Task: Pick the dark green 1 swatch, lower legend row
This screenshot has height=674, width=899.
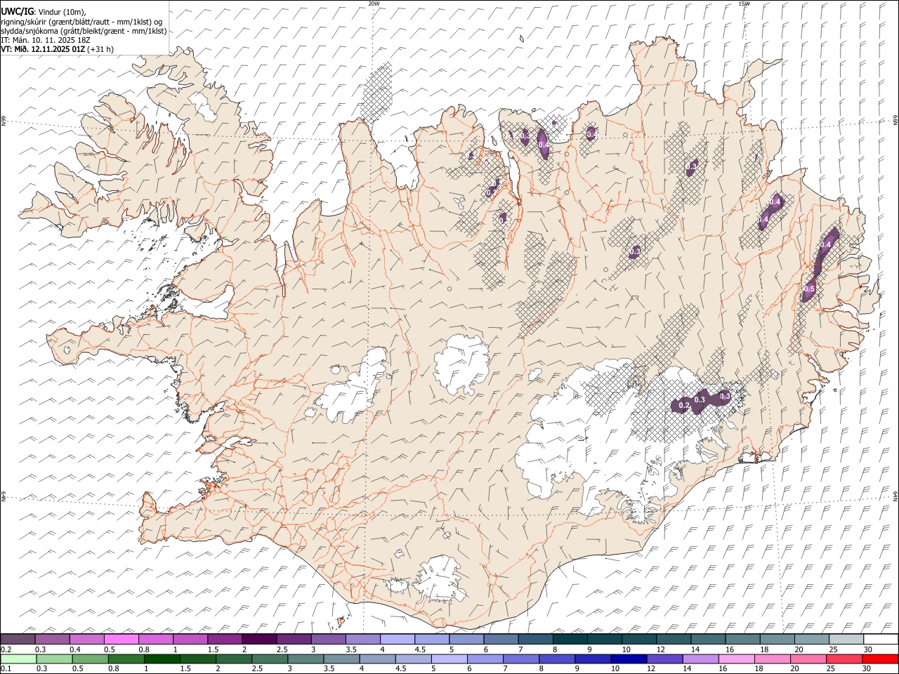Action: click(x=163, y=659)
